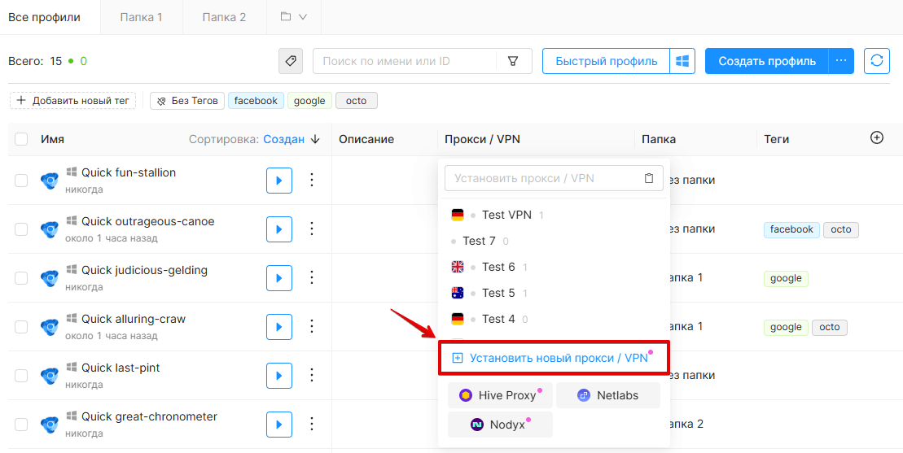
Task: Filter by google tag chip
Action: click(x=309, y=101)
